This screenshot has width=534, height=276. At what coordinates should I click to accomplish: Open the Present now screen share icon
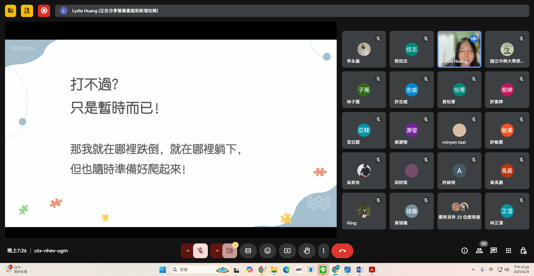287,251
